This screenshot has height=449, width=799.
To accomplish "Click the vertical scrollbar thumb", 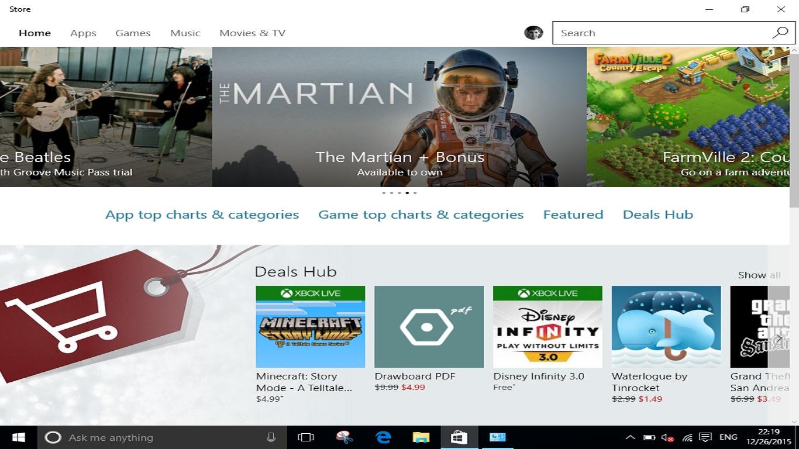I will 794,131.
